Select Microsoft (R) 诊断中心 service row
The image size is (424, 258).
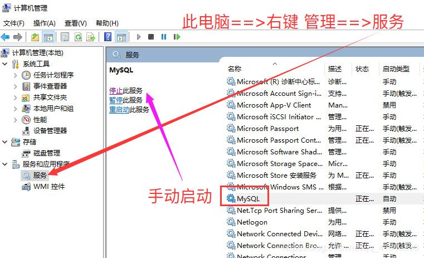coord(324,82)
